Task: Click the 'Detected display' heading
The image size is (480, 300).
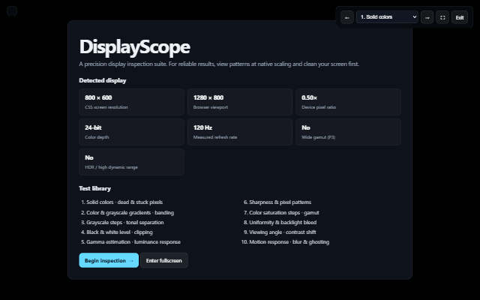Action: 103,80
